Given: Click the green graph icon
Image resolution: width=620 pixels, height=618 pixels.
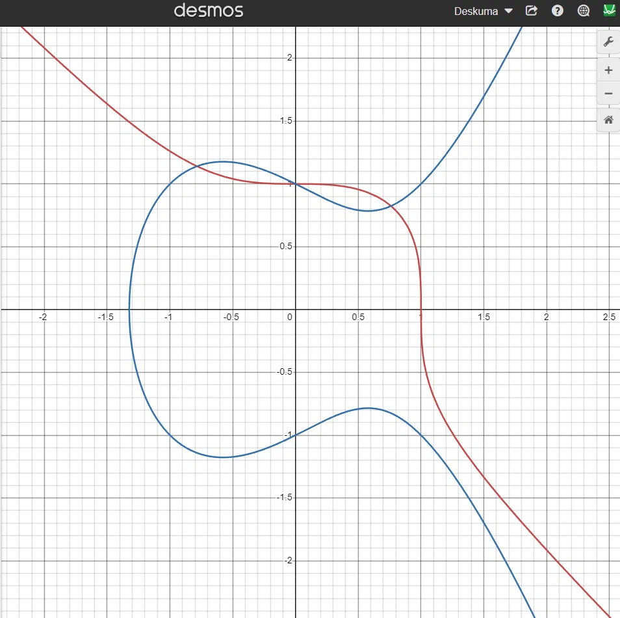Looking at the screenshot, I should click(x=610, y=10).
